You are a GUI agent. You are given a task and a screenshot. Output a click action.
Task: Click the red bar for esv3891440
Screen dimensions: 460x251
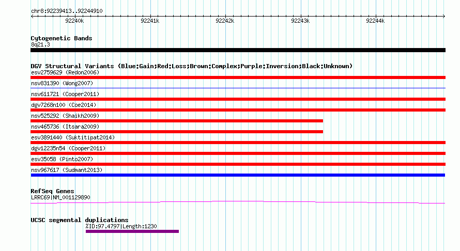click(x=238, y=143)
